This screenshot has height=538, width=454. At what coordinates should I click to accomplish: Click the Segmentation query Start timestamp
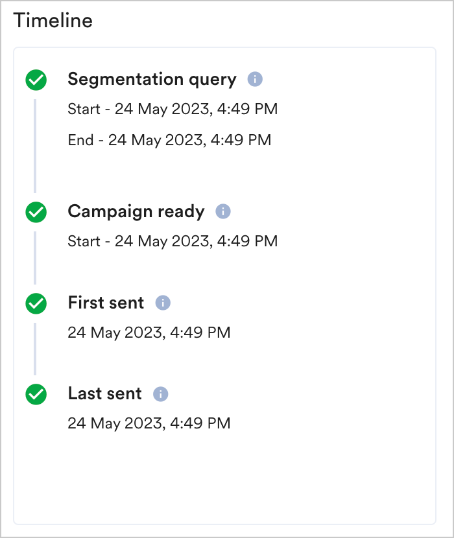point(173,110)
